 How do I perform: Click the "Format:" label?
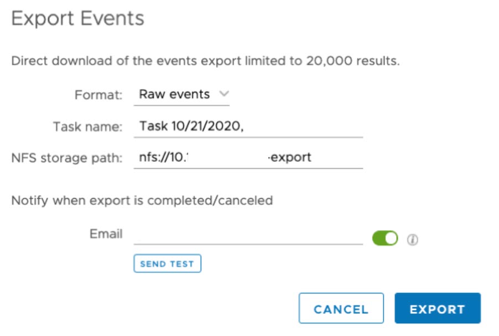(98, 95)
